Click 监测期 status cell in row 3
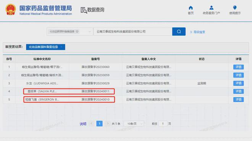 202,83
